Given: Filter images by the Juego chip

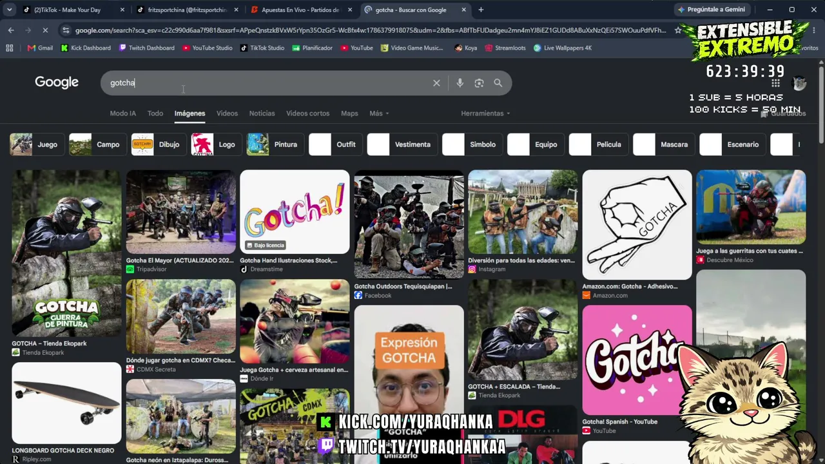Looking at the screenshot, I should [x=36, y=144].
